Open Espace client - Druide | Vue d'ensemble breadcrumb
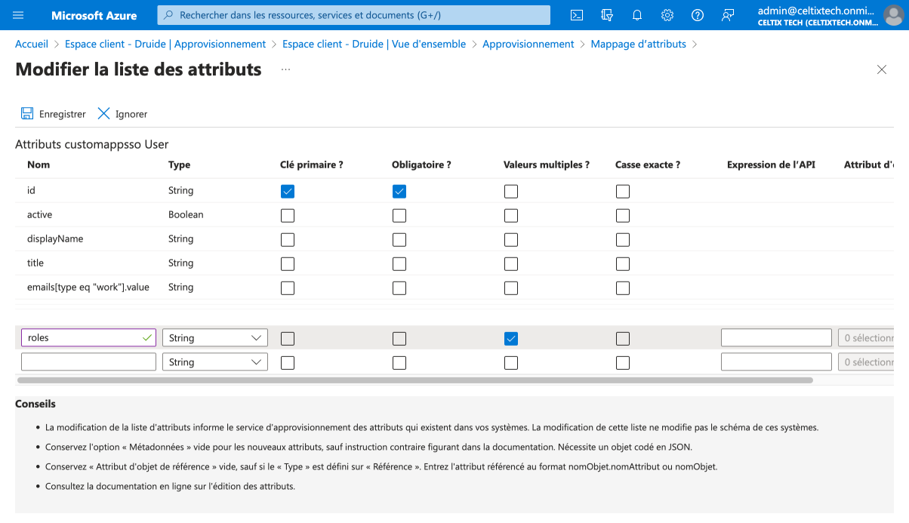The width and height of the screenshot is (909, 523). 374,44
